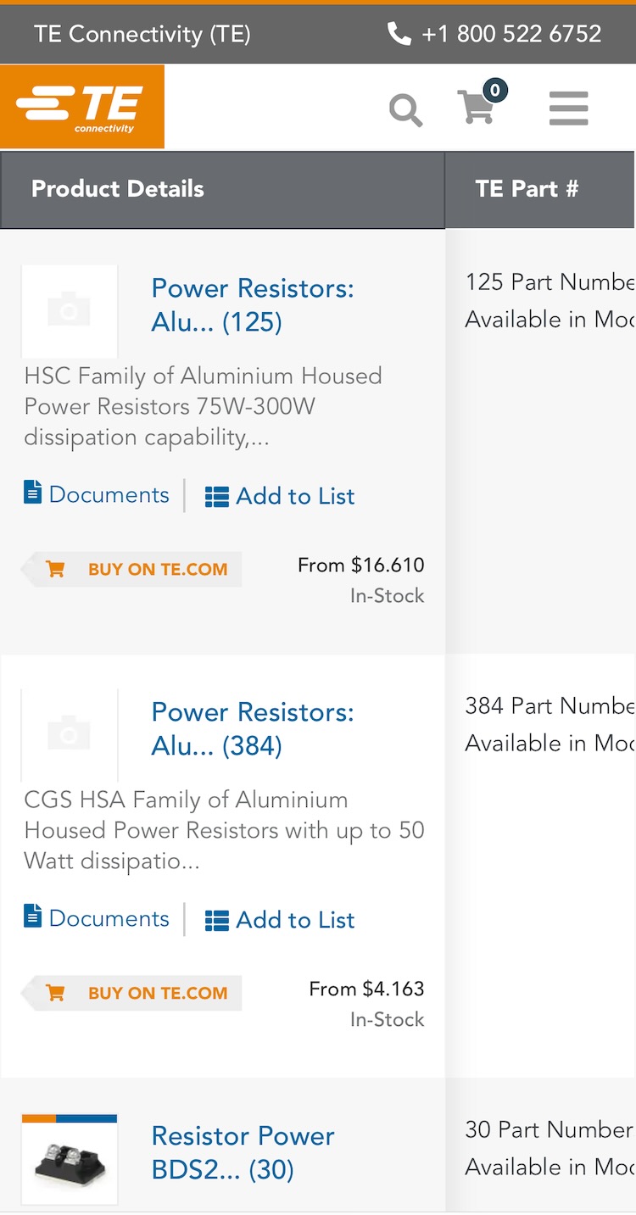Open the search magnifier icon

(x=405, y=109)
